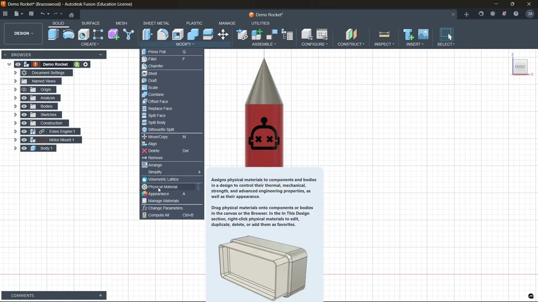
Task: Click the first box icon in Create group
Action: point(53,34)
